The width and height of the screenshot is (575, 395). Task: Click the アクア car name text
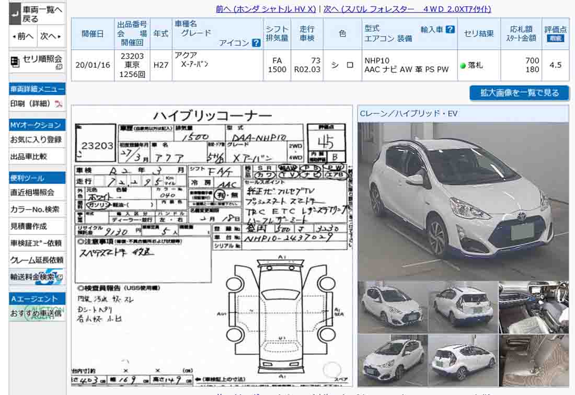[x=186, y=55]
